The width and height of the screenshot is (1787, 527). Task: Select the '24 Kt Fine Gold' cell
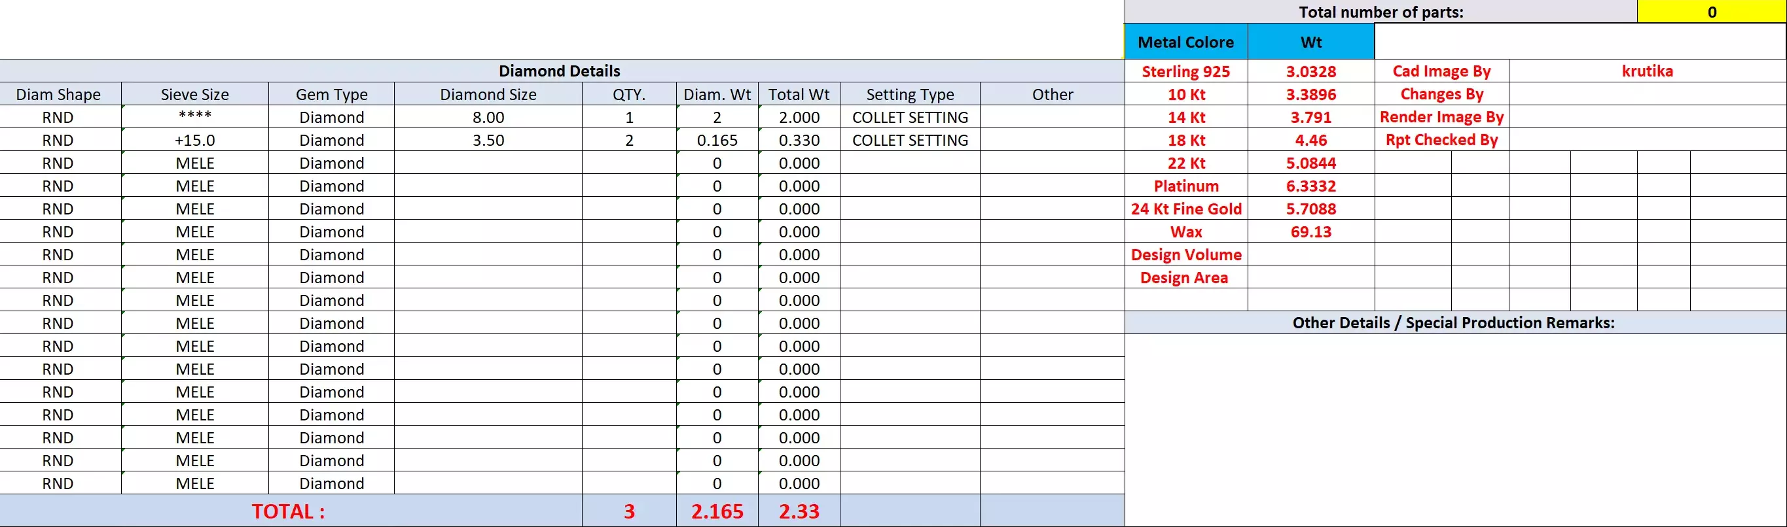pyautogui.click(x=1186, y=209)
